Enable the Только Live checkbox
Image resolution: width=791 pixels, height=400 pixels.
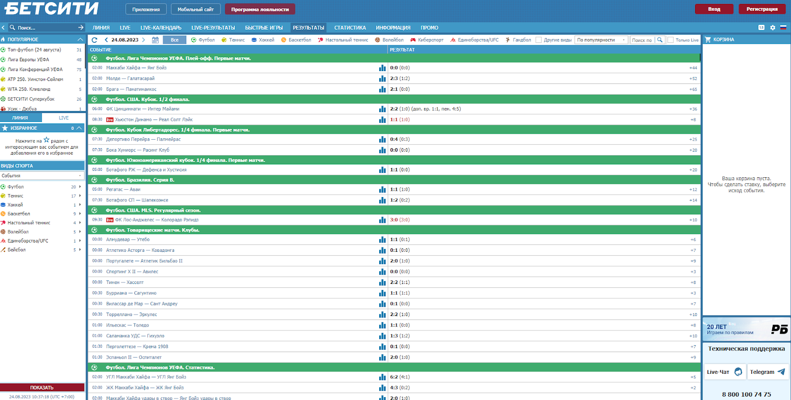pos(670,40)
